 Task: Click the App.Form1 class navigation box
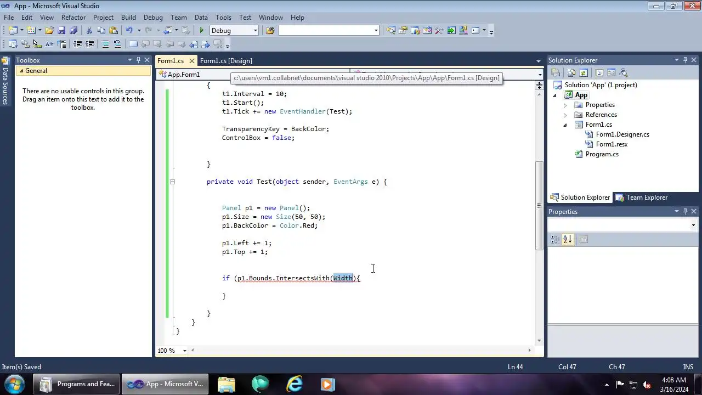[x=253, y=74]
